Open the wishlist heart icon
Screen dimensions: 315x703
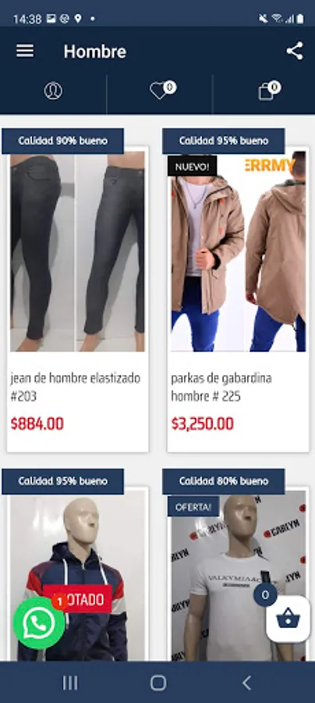click(x=162, y=90)
